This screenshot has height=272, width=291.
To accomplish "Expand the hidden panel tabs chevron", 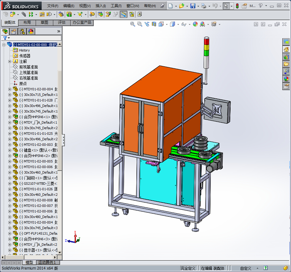I will click(x=59, y=31).
